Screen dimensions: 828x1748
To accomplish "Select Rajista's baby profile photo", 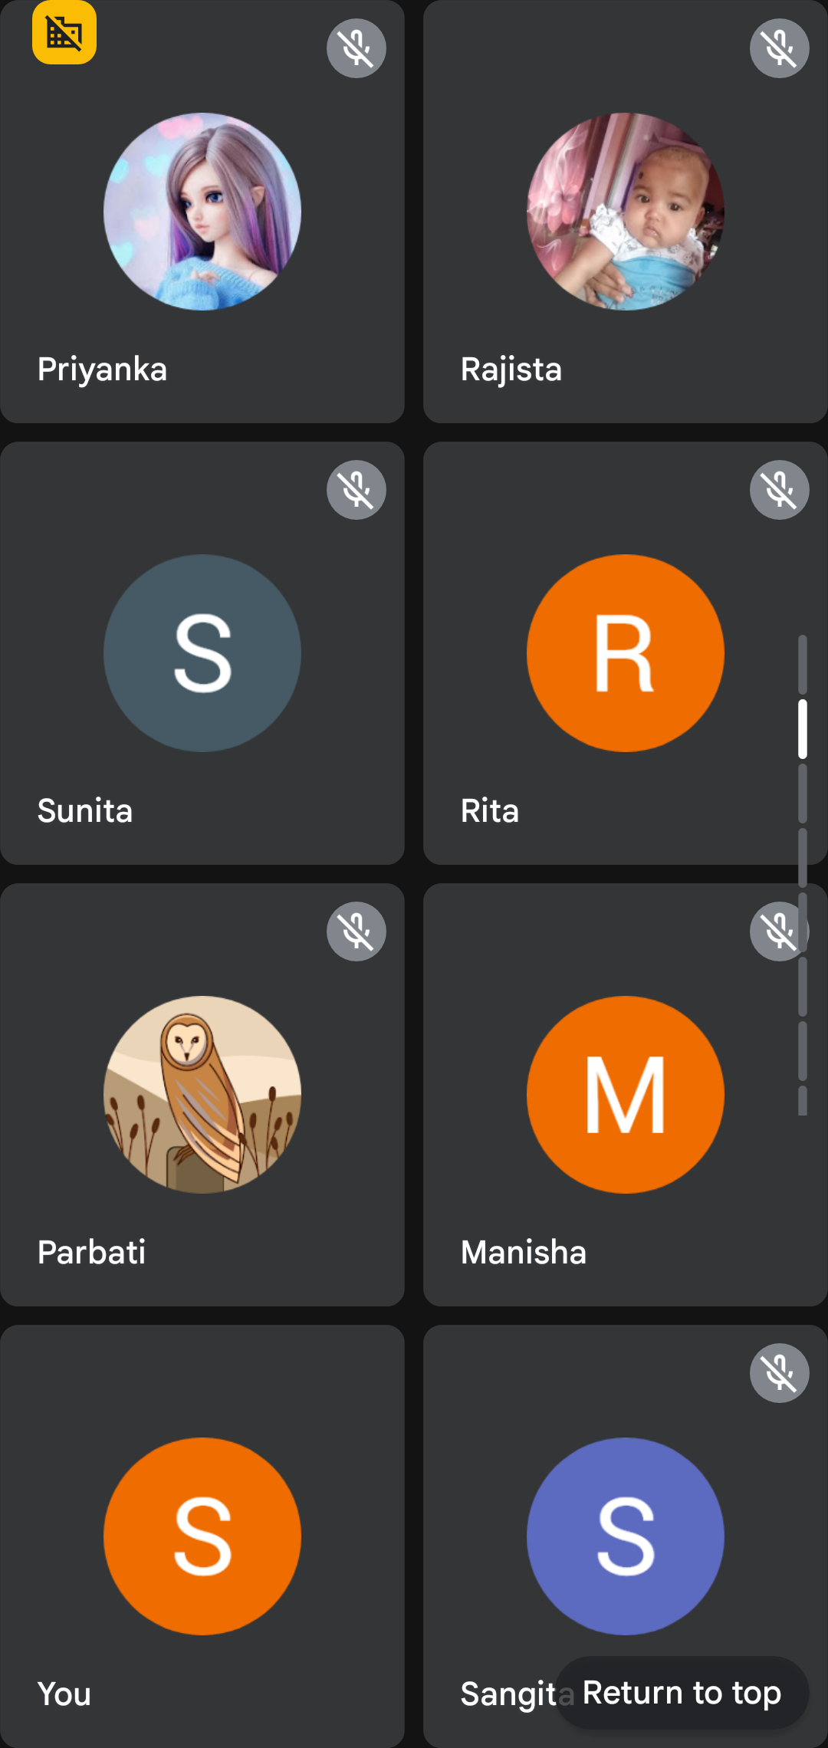I will point(626,212).
